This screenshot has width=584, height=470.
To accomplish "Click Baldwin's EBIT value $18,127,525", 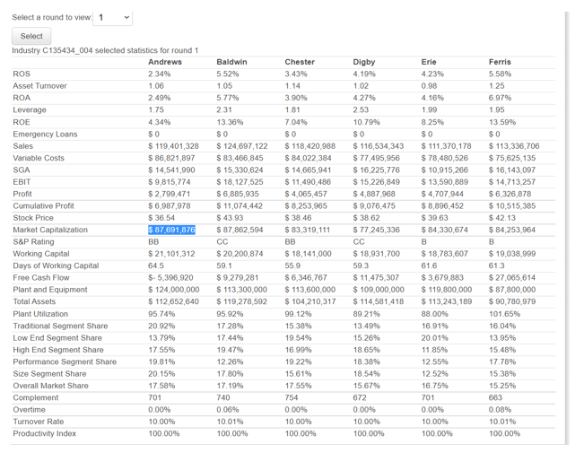I will coord(240,182).
